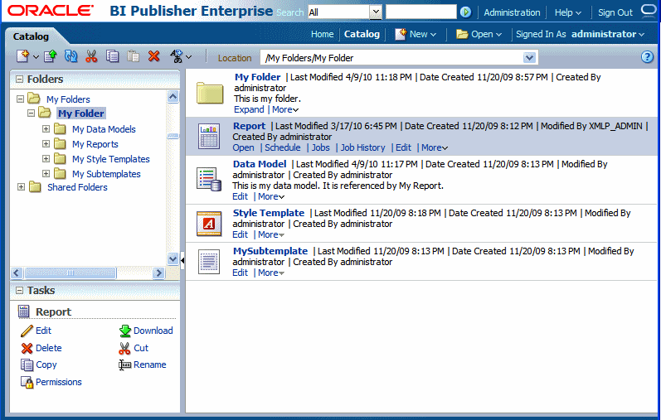Click the pencil Edit task icon

click(27, 331)
